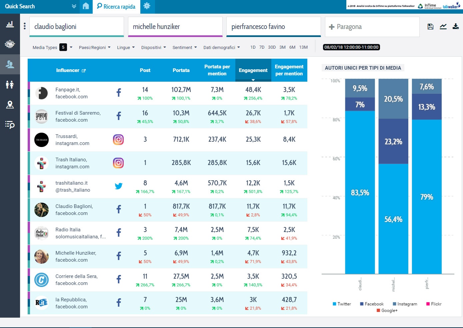Viewport: 463px width, 328px height.
Task: Open Lingue filter dropdown
Action: coord(126,47)
